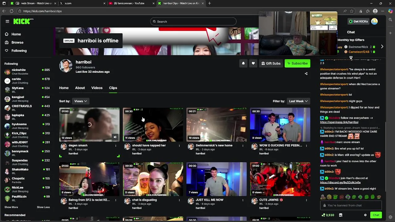This screenshot has height=222, width=395.
Task: Click the green Chat send button
Action: [x=376, y=215]
